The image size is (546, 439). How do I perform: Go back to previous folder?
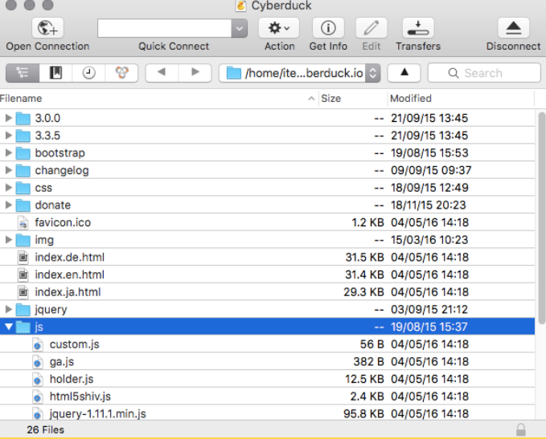coord(162,73)
